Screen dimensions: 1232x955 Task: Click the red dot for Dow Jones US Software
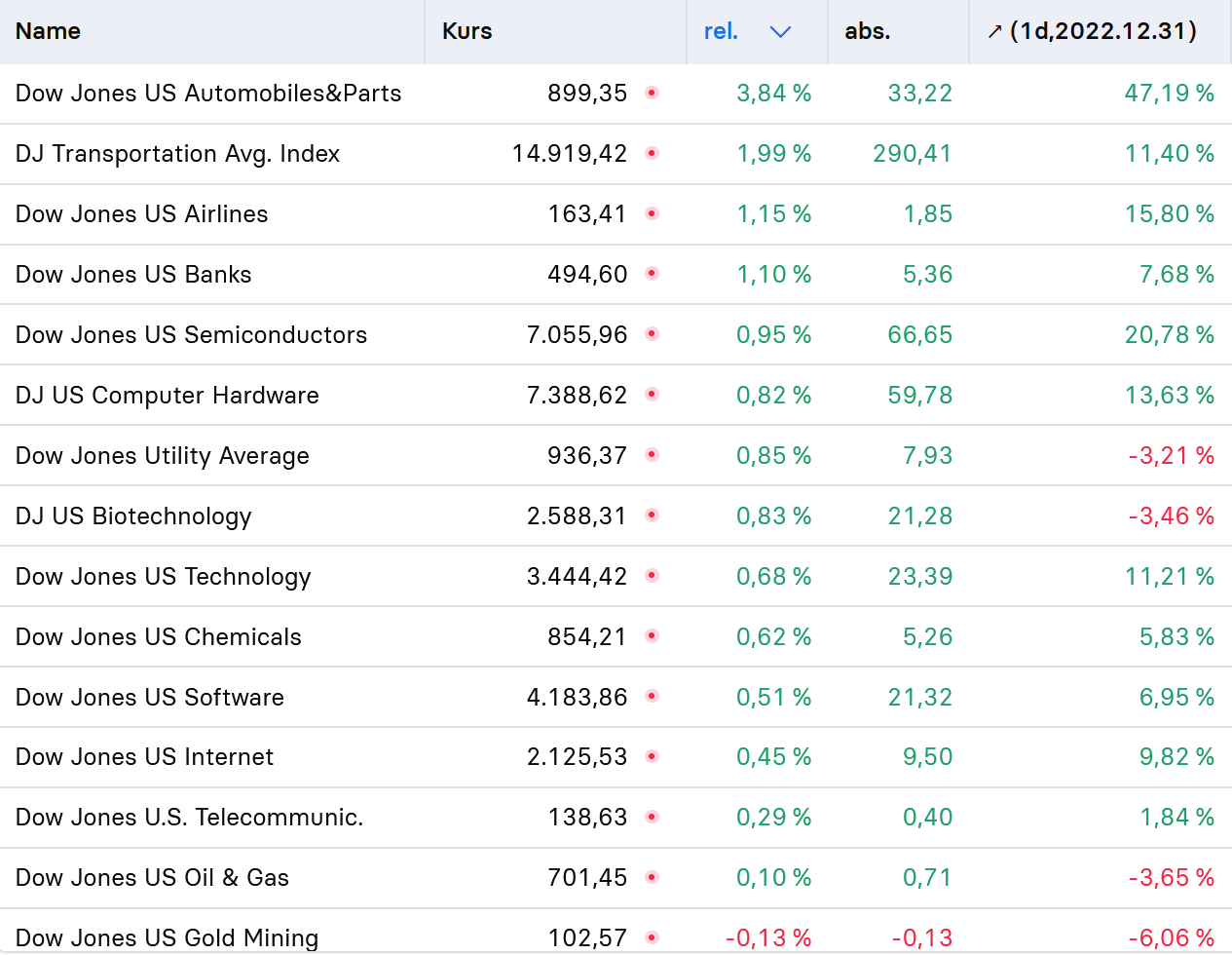coord(653,697)
